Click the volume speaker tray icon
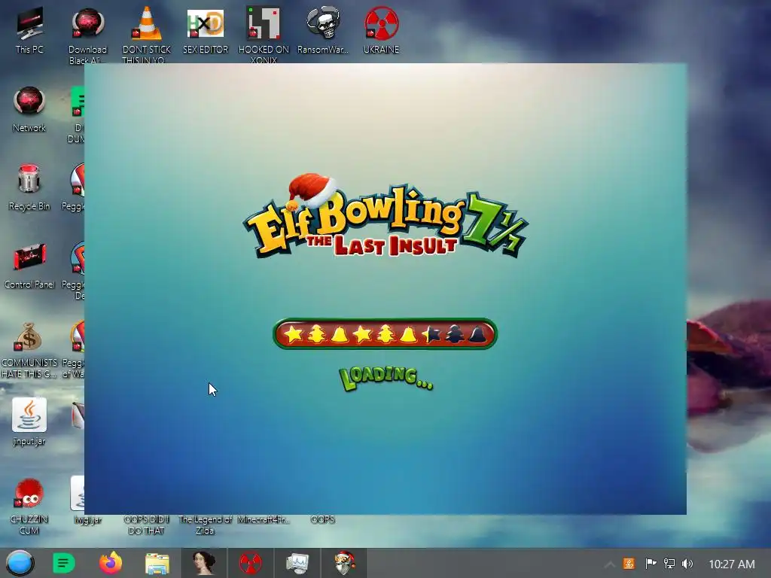Screen dimensions: 771x578 tap(687, 564)
